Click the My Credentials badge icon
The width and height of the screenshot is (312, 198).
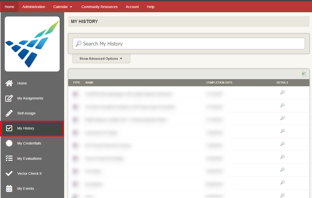9,143
